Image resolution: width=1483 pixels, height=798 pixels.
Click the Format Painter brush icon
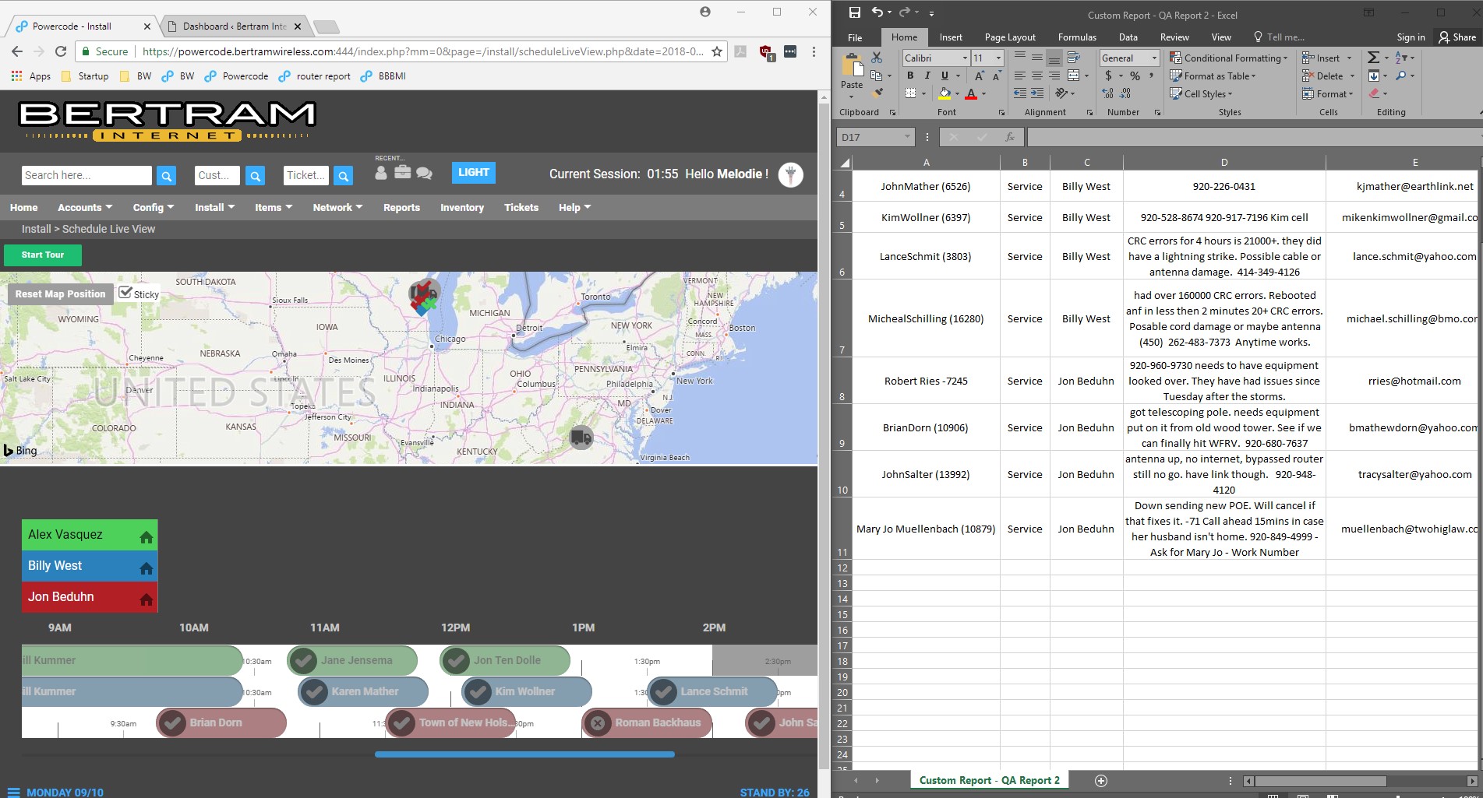[877, 93]
